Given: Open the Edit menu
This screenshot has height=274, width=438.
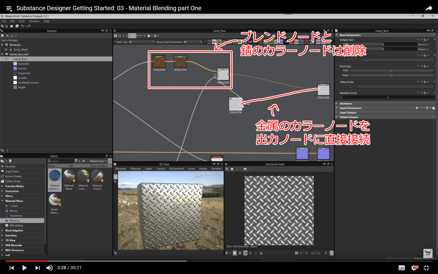Looking at the screenshot, I should coord(12,21).
